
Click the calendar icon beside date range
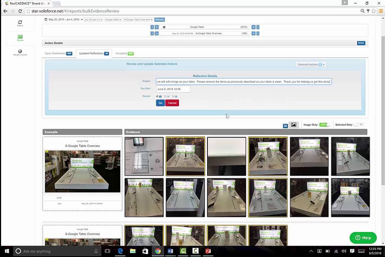[46, 19]
